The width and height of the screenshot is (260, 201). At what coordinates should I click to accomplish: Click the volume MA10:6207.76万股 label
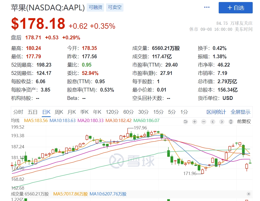pos(108,194)
